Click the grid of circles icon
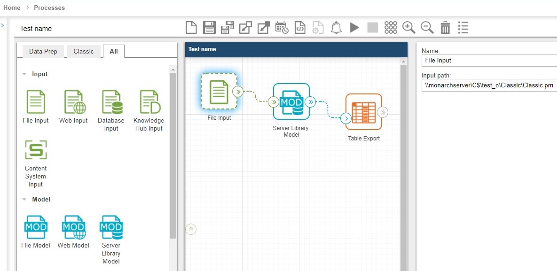Screen dimensions: 557x271 pyautogui.click(x=391, y=28)
